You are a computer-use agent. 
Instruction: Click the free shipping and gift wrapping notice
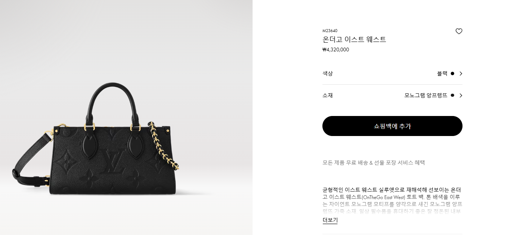(374, 163)
